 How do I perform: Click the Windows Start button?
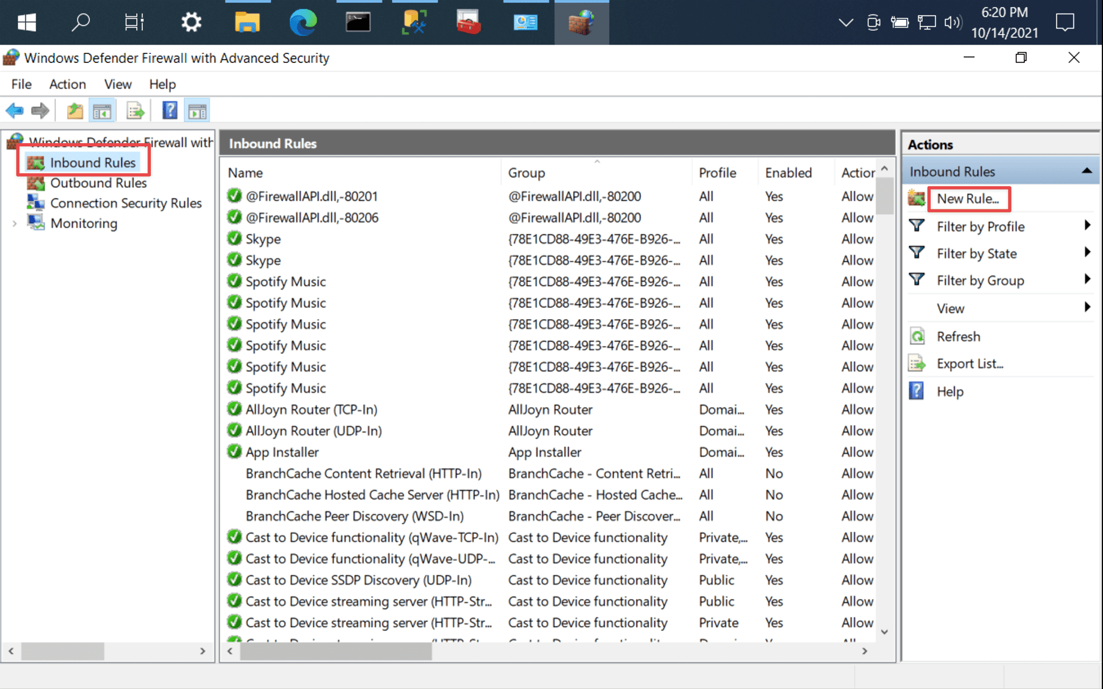pos(26,23)
